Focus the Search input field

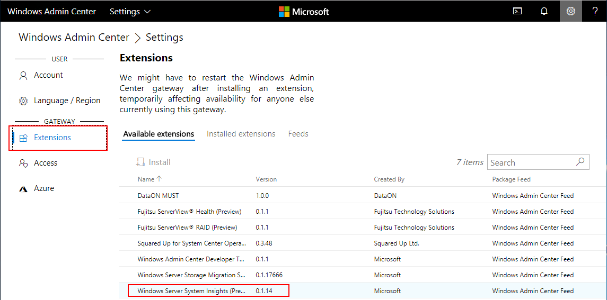tap(530, 162)
